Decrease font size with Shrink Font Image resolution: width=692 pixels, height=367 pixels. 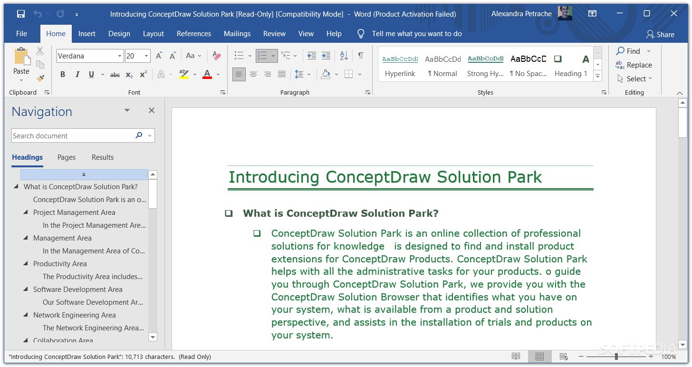[x=173, y=56]
